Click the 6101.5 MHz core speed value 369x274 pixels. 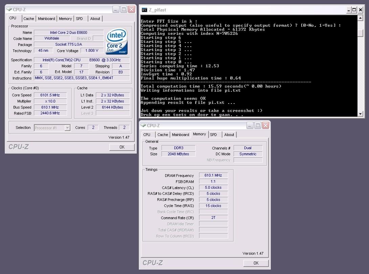(50, 95)
